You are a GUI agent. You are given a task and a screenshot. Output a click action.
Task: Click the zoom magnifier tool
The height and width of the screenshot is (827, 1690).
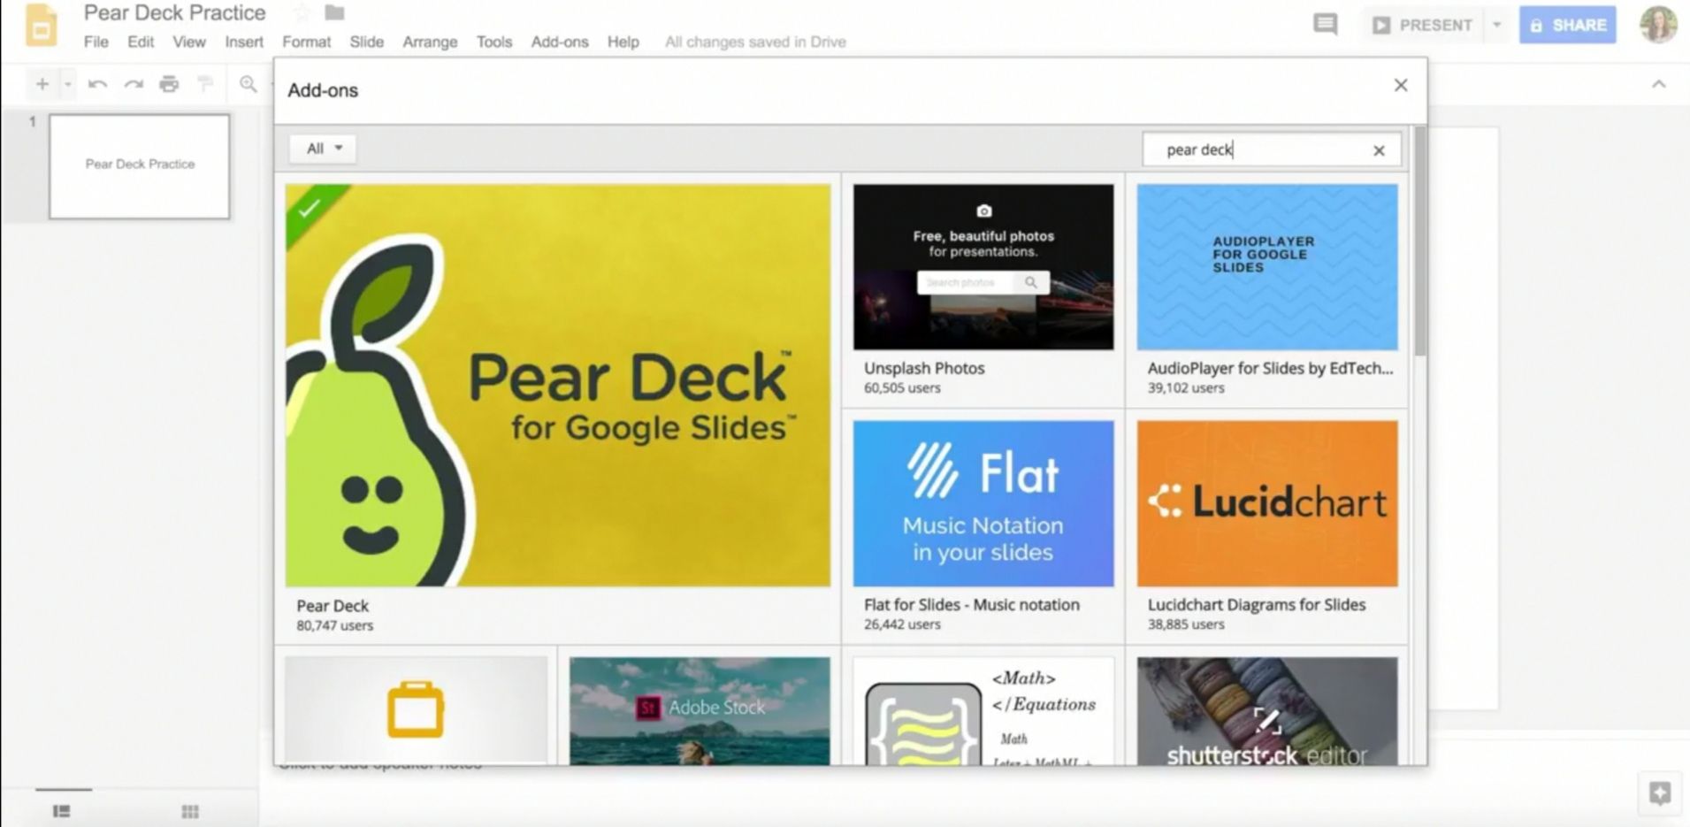(x=249, y=84)
